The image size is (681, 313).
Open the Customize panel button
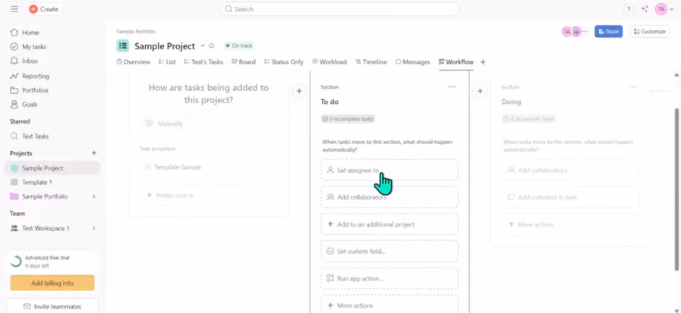tap(649, 32)
